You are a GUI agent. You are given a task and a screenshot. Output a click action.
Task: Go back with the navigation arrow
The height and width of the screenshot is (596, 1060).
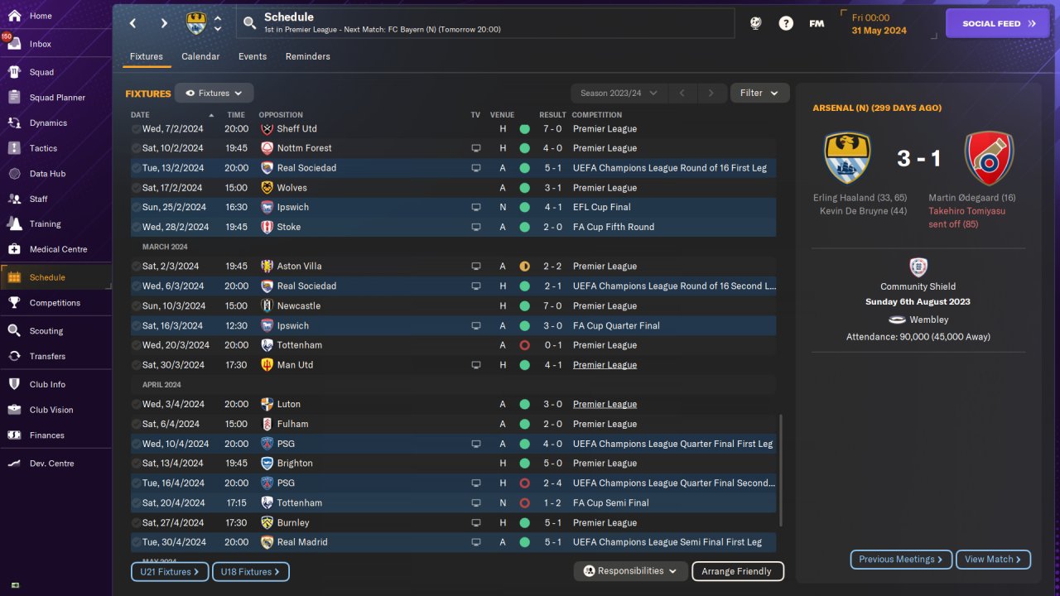coord(133,23)
